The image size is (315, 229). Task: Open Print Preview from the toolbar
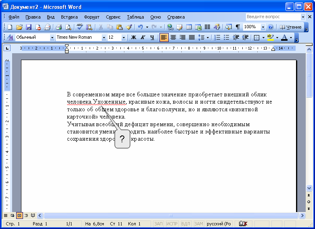[68, 27]
